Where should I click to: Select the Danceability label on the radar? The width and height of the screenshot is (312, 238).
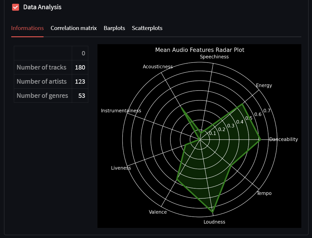[x=283, y=139]
